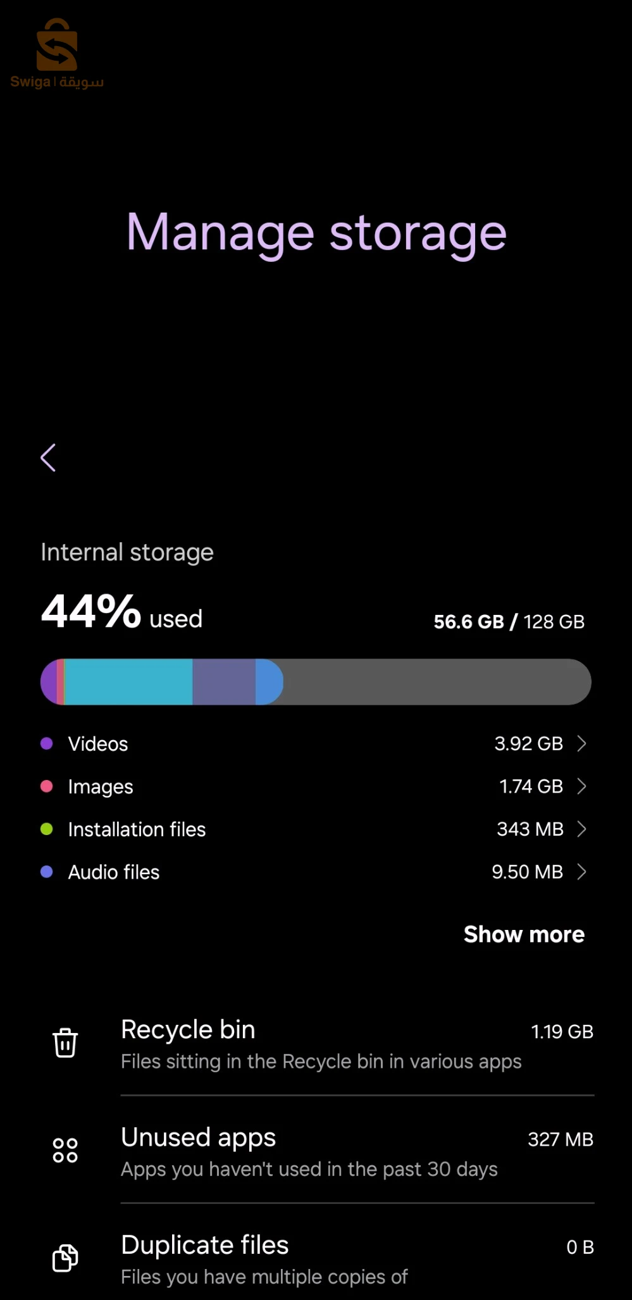
Task: Tap the purple Videos dot
Action: click(x=47, y=743)
